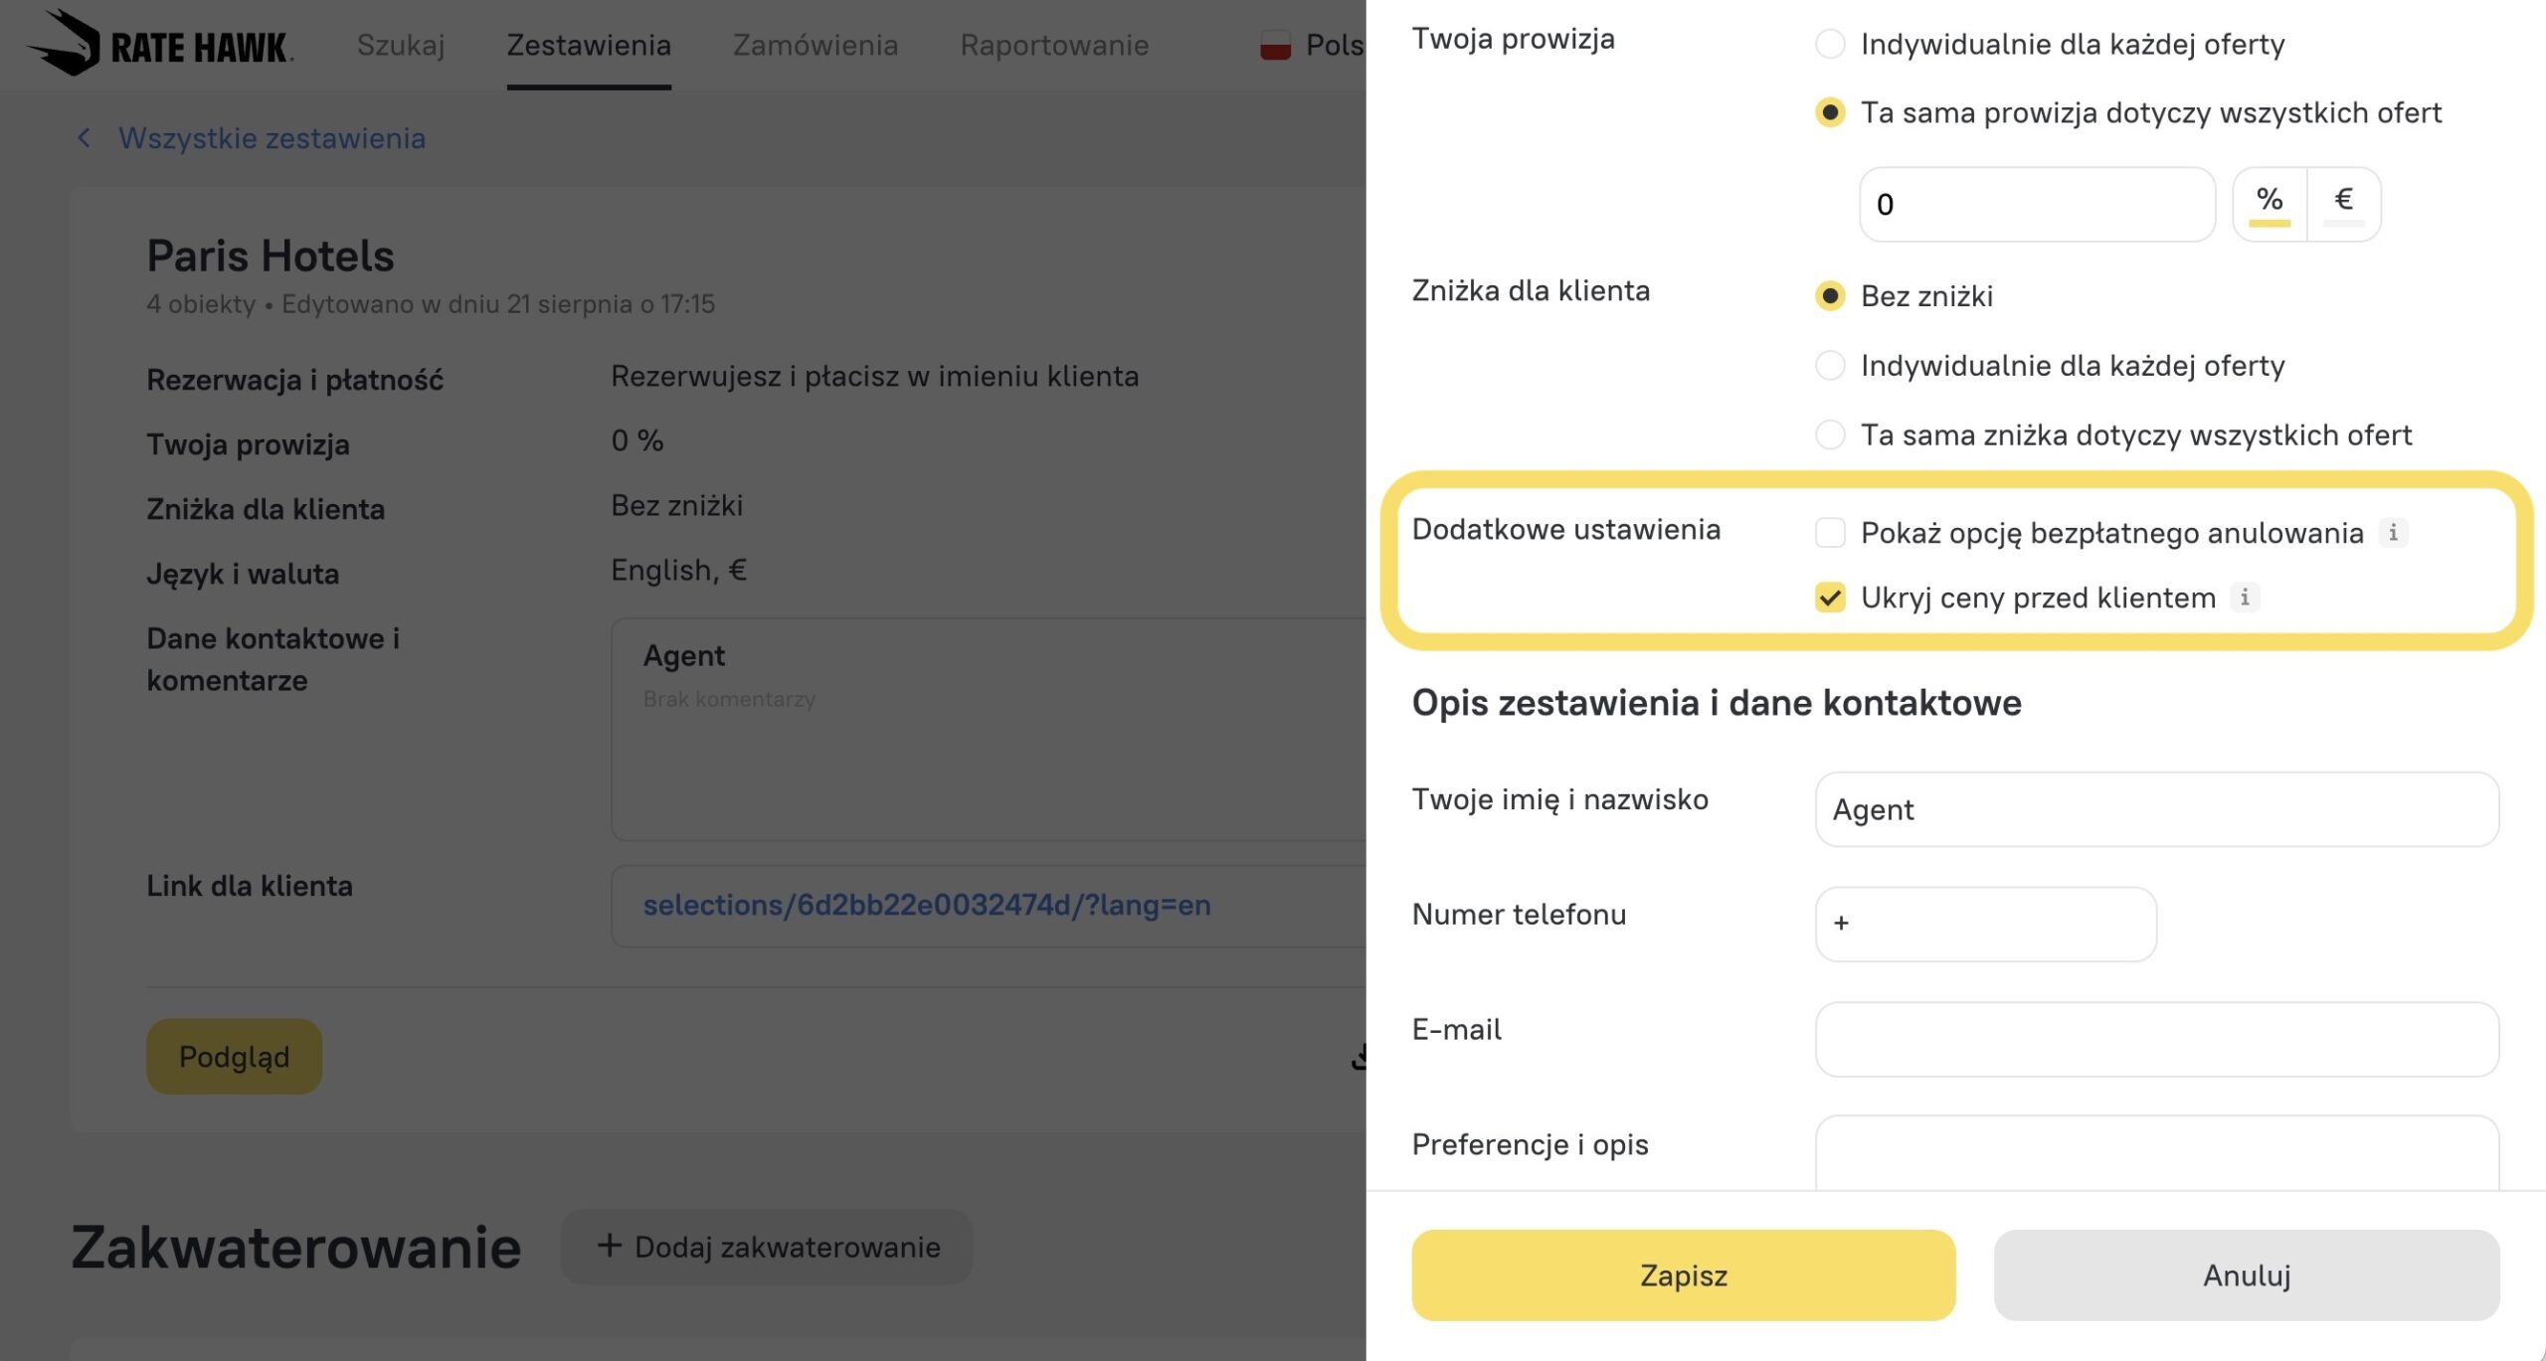Open the Raportowanie tab

point(1053,46)
